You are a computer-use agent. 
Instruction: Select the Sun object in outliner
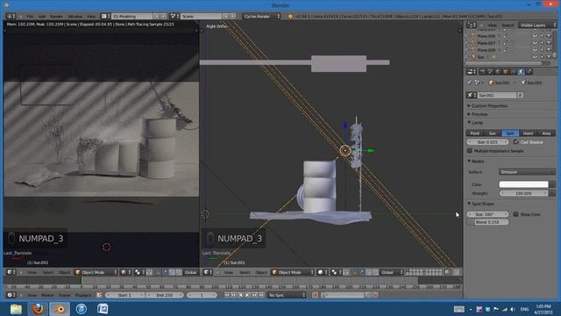pyautogui.click(x=480, y=57)
